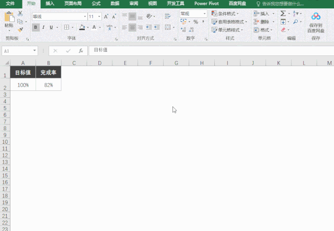
Task: Open the font name 等线 dropdown
Action: [x=85, y=17]
